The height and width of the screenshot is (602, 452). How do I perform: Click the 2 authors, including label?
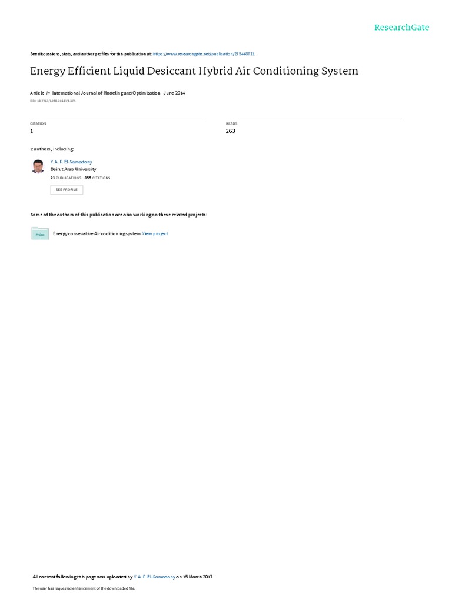click(52, 149)
